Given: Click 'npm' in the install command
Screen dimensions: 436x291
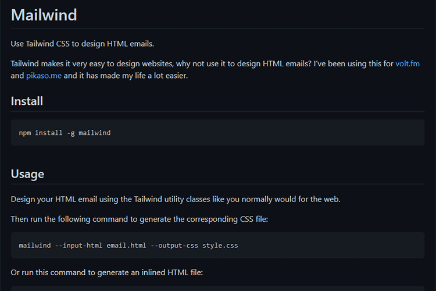Looking at the screenshot, I should [25, 133].
